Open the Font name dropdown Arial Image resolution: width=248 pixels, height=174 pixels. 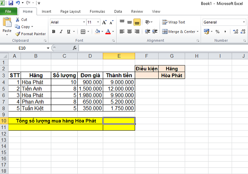pos(84,22)
